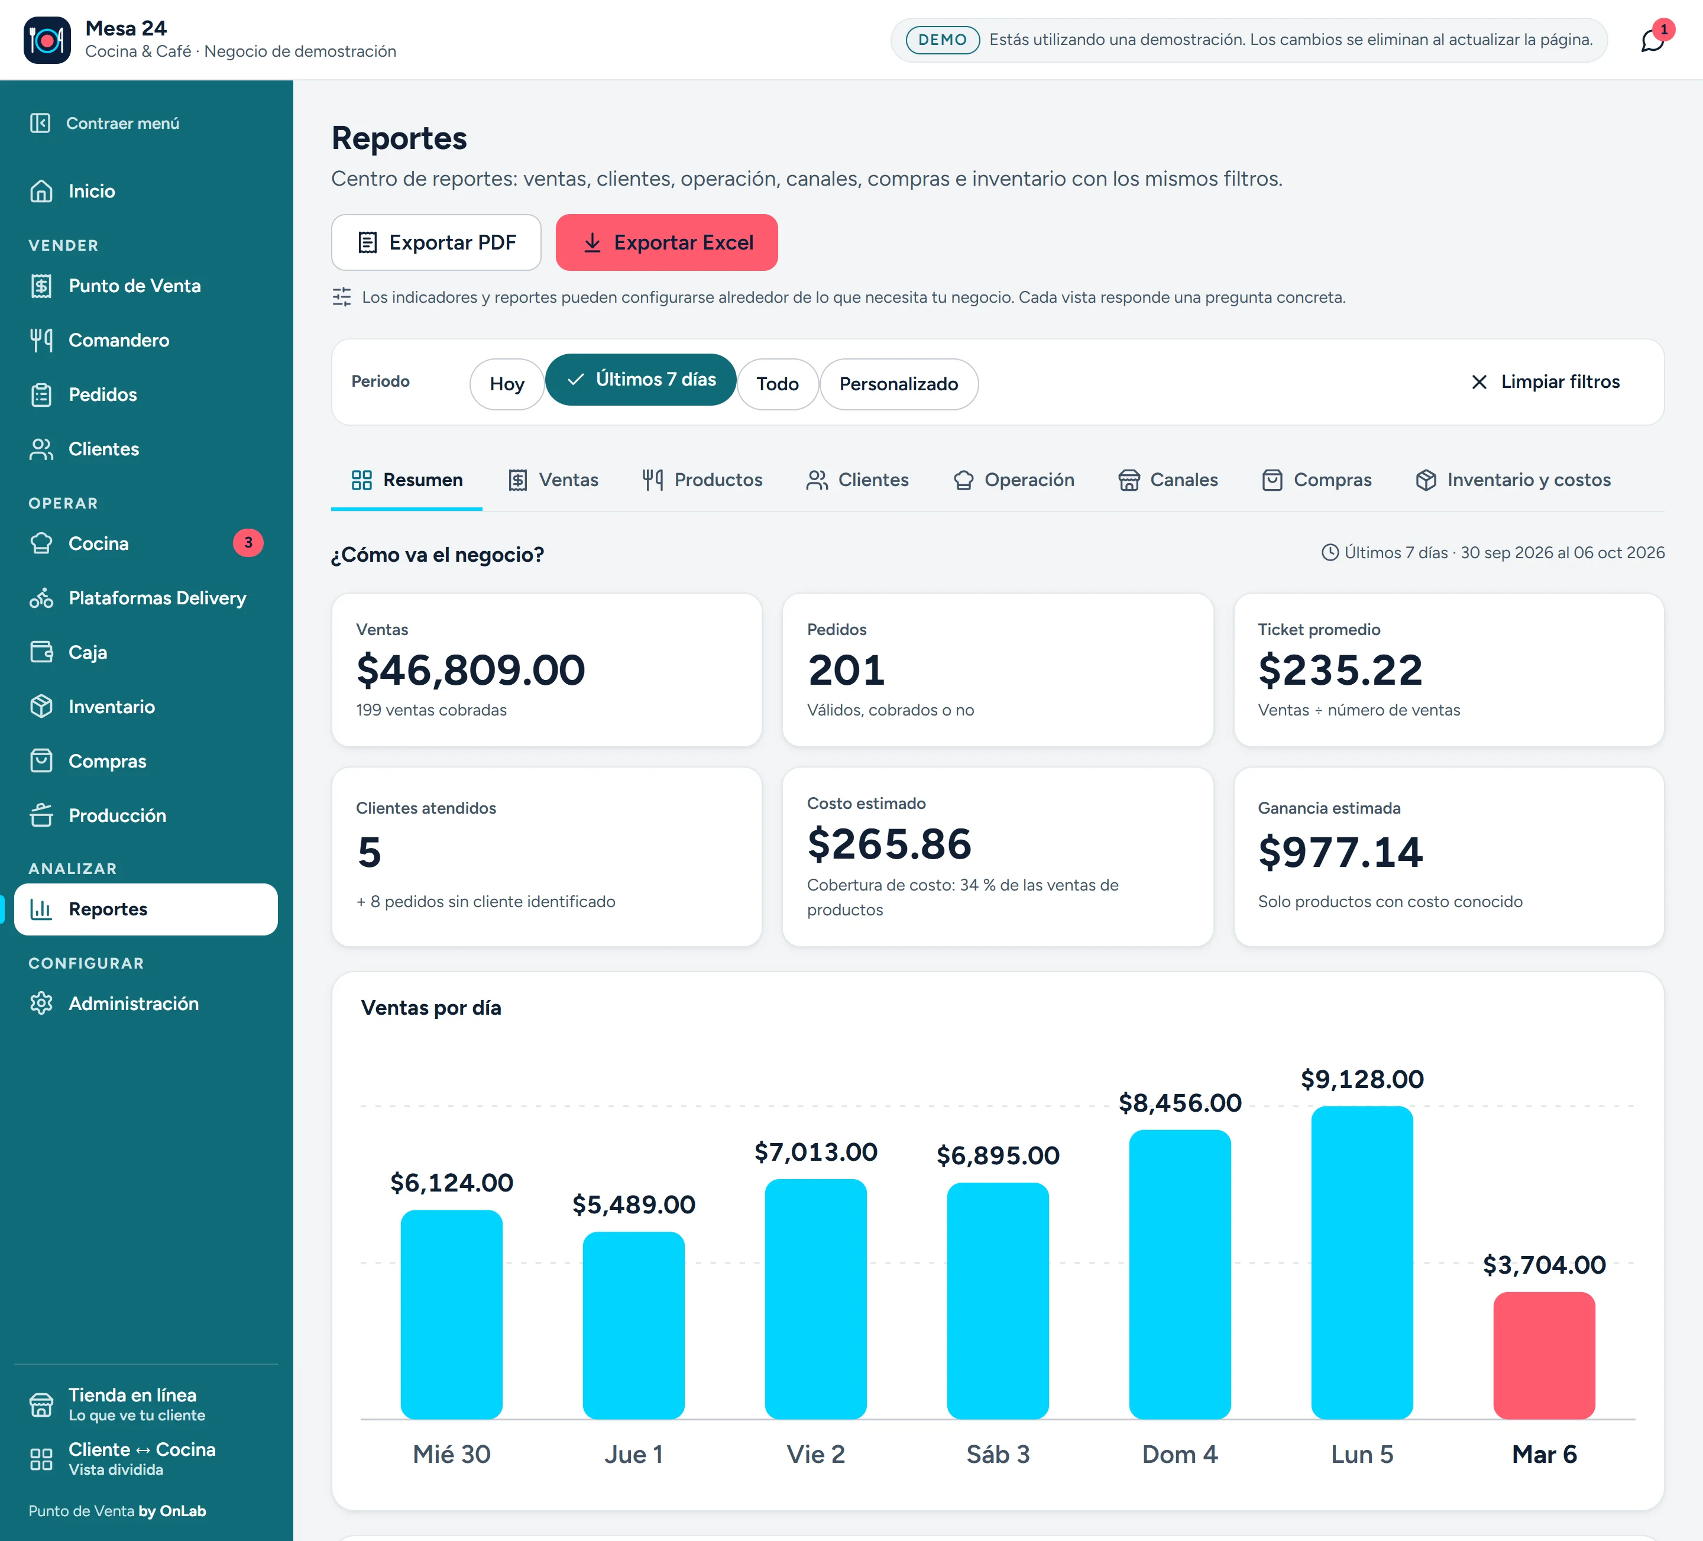The image size is (1703, 1541).
Task: Click the Cocina badge showing 3
Action: tap(248, 543)
